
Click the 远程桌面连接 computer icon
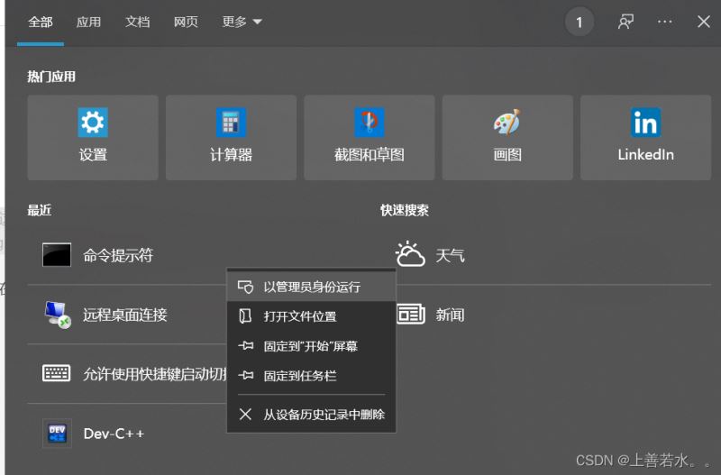pos(57,314)
